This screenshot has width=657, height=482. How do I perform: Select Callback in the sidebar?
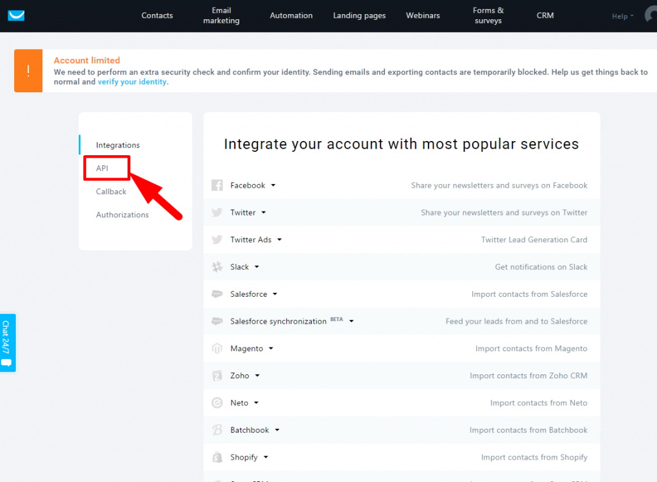point(111,192)
